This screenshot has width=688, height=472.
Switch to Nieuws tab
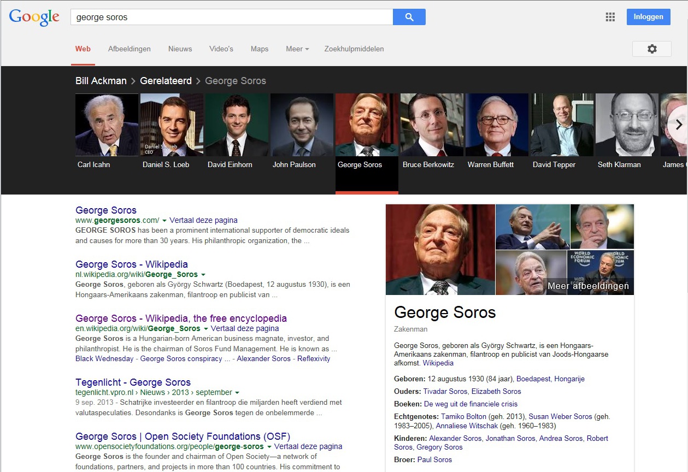click(180, 49)
